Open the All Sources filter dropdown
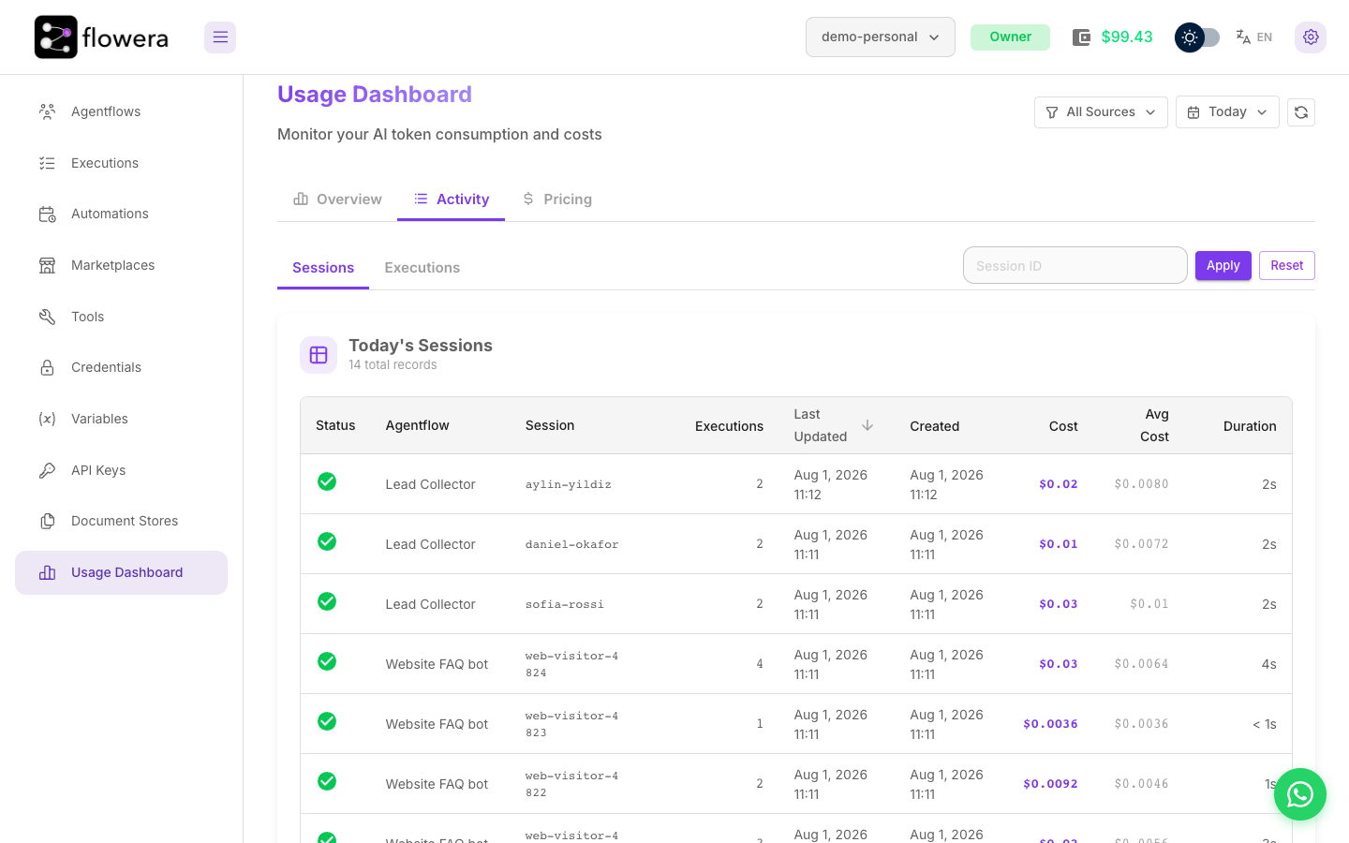 1101,112
